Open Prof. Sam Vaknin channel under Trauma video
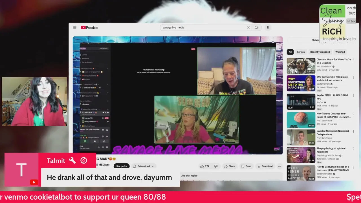The height and width of the screenshot is (203, 361). click(x=325, y=121)
